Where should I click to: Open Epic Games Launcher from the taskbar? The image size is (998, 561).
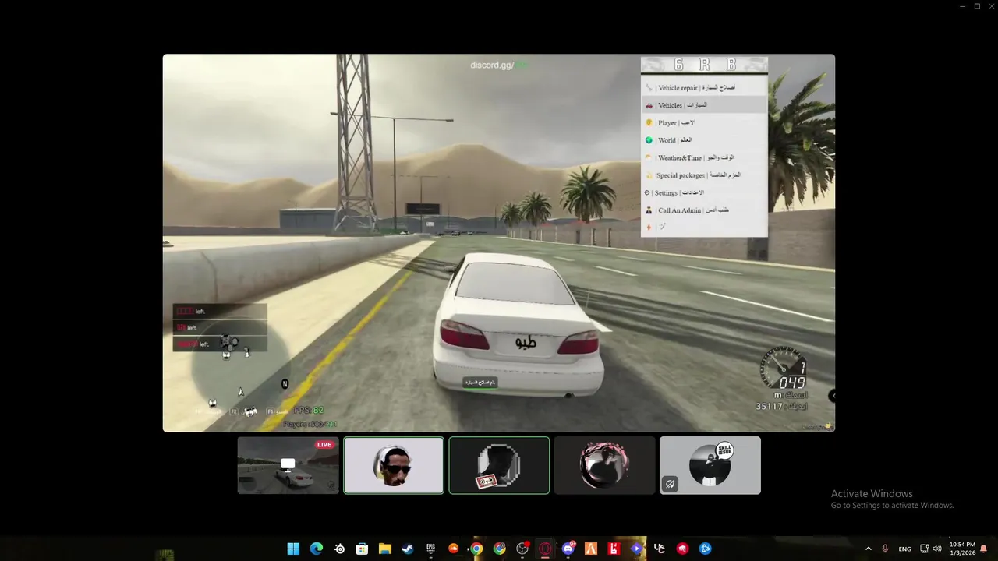[x=430, y=549]
